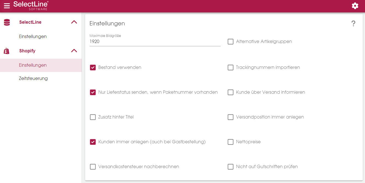Viewport: 365px width, 183px height.
Task: Enable Versandkostensteuer nachberechnen checkbox
Action: [93, 167]
